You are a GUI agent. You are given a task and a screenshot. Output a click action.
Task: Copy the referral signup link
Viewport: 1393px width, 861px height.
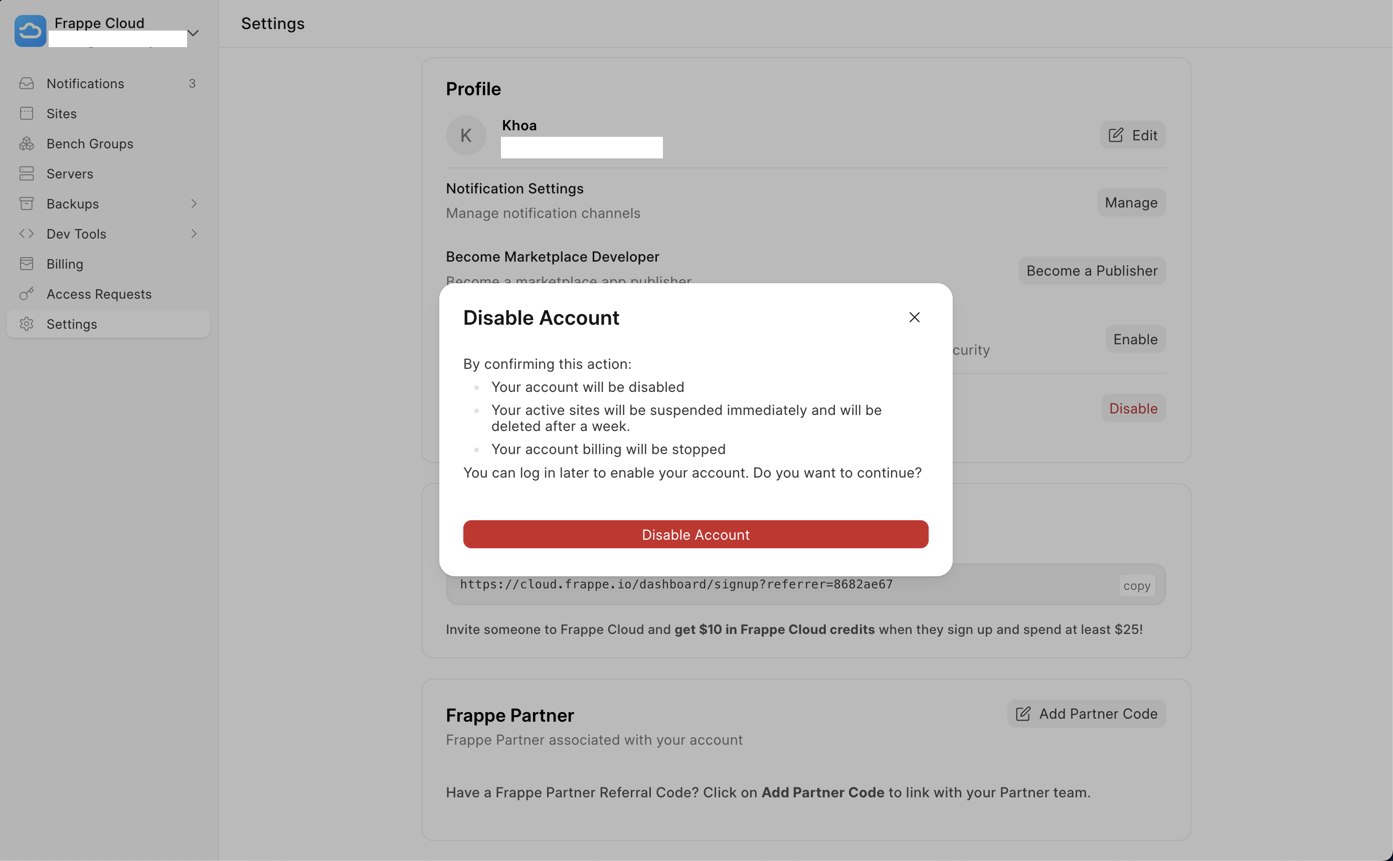pos(1136,585)
